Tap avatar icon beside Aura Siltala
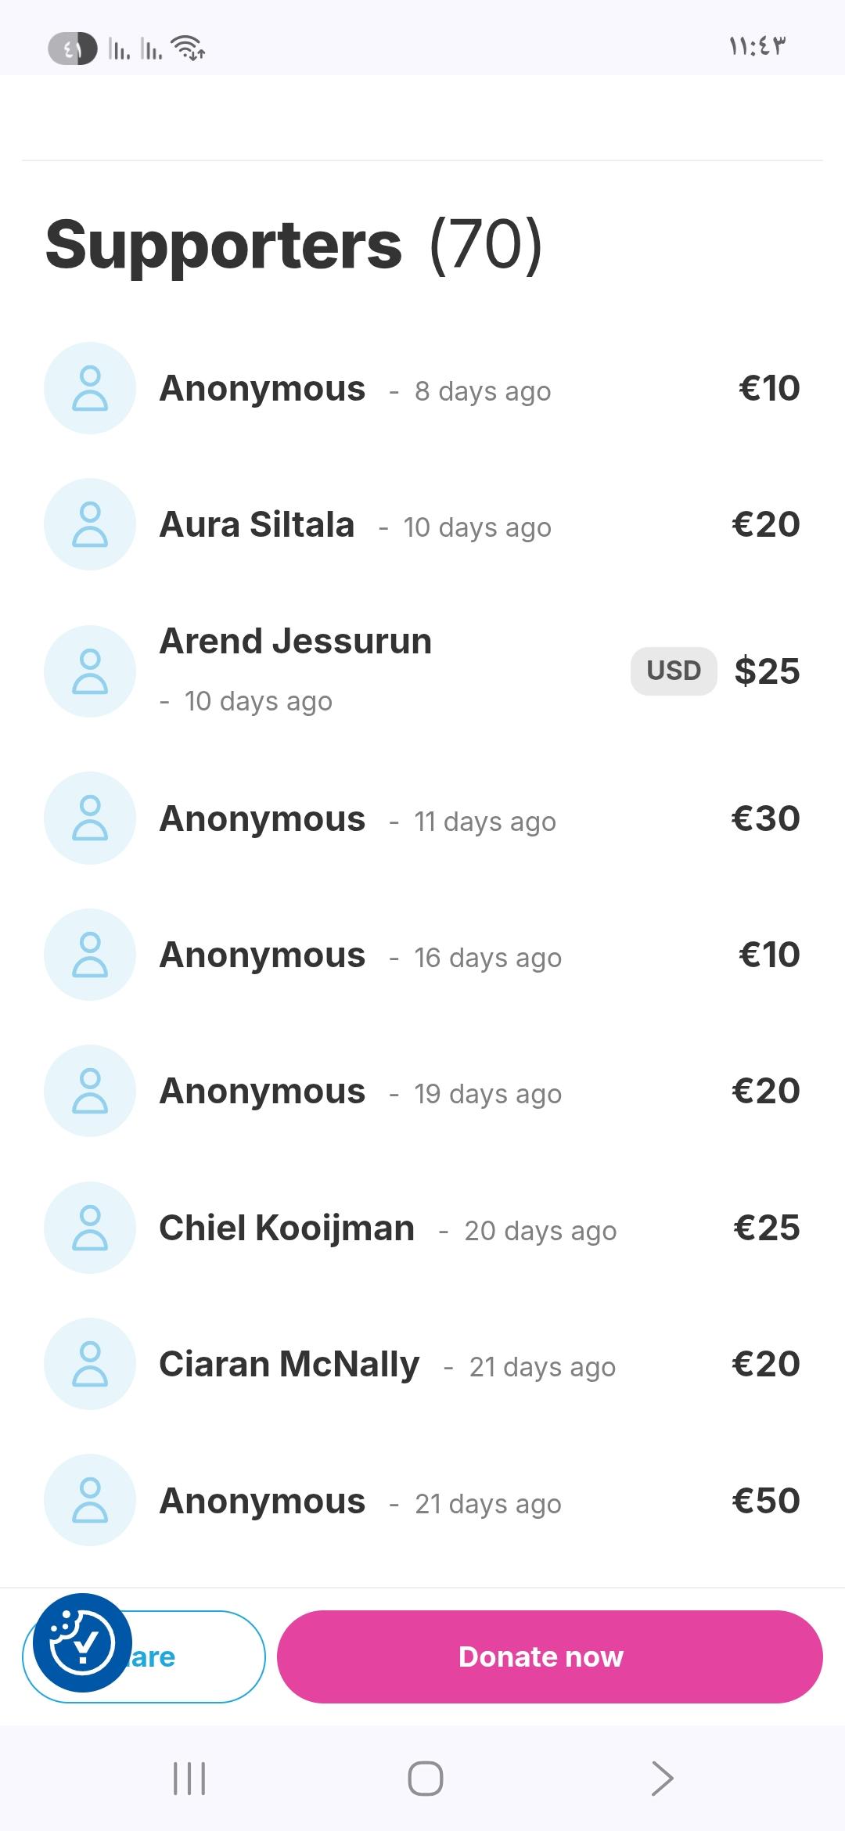 tap(90, 524)
